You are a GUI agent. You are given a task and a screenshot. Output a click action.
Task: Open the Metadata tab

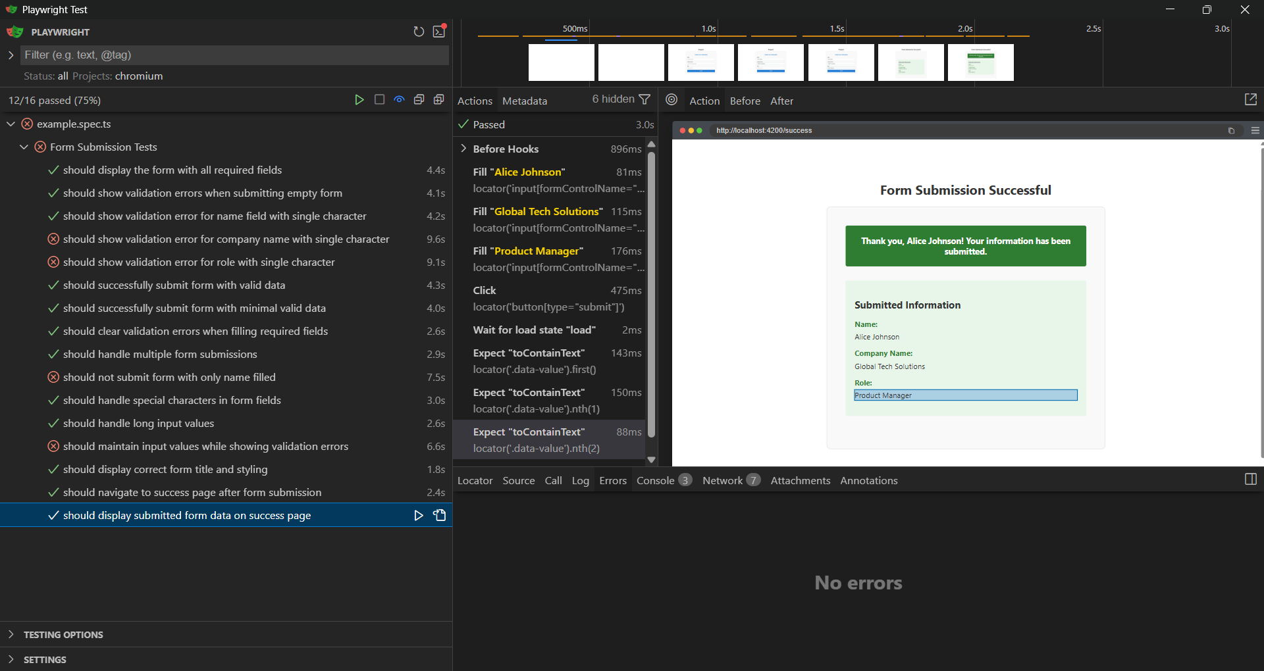[x=524, y=101]
